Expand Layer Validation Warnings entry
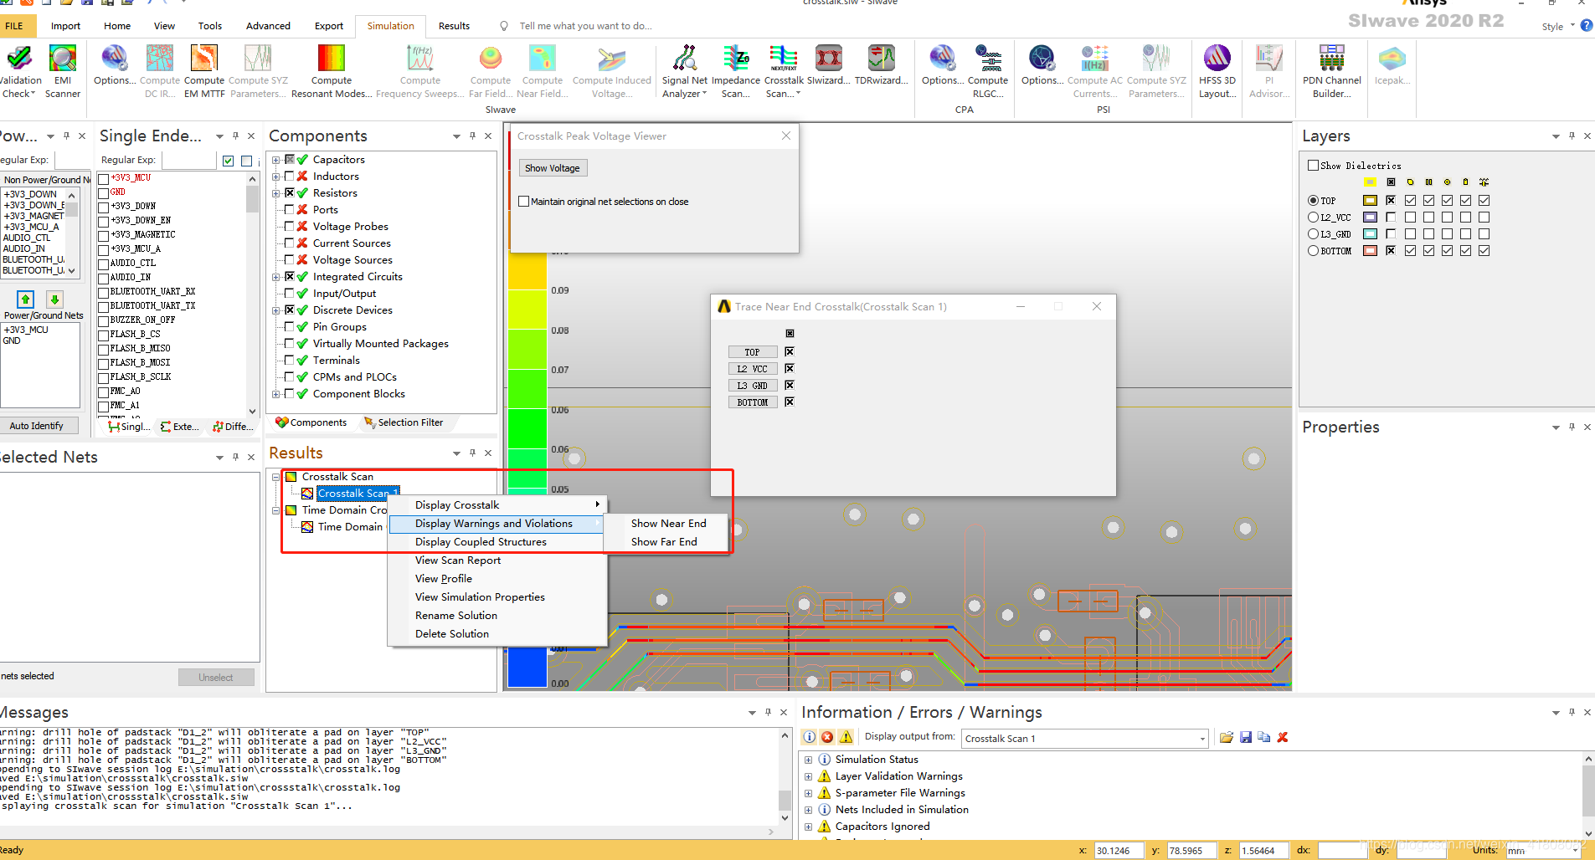 click(808, 776)
